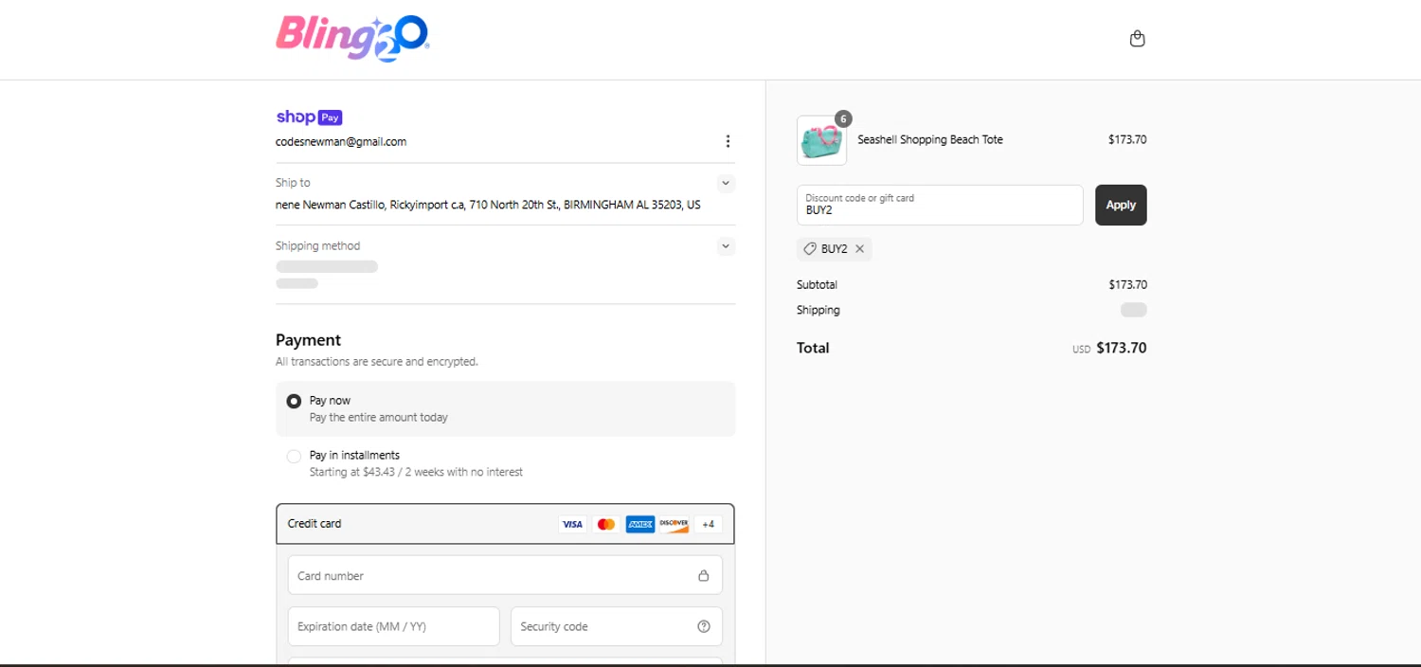
Task: Click the lock icon in Card number field
Action: coord(703,575)
